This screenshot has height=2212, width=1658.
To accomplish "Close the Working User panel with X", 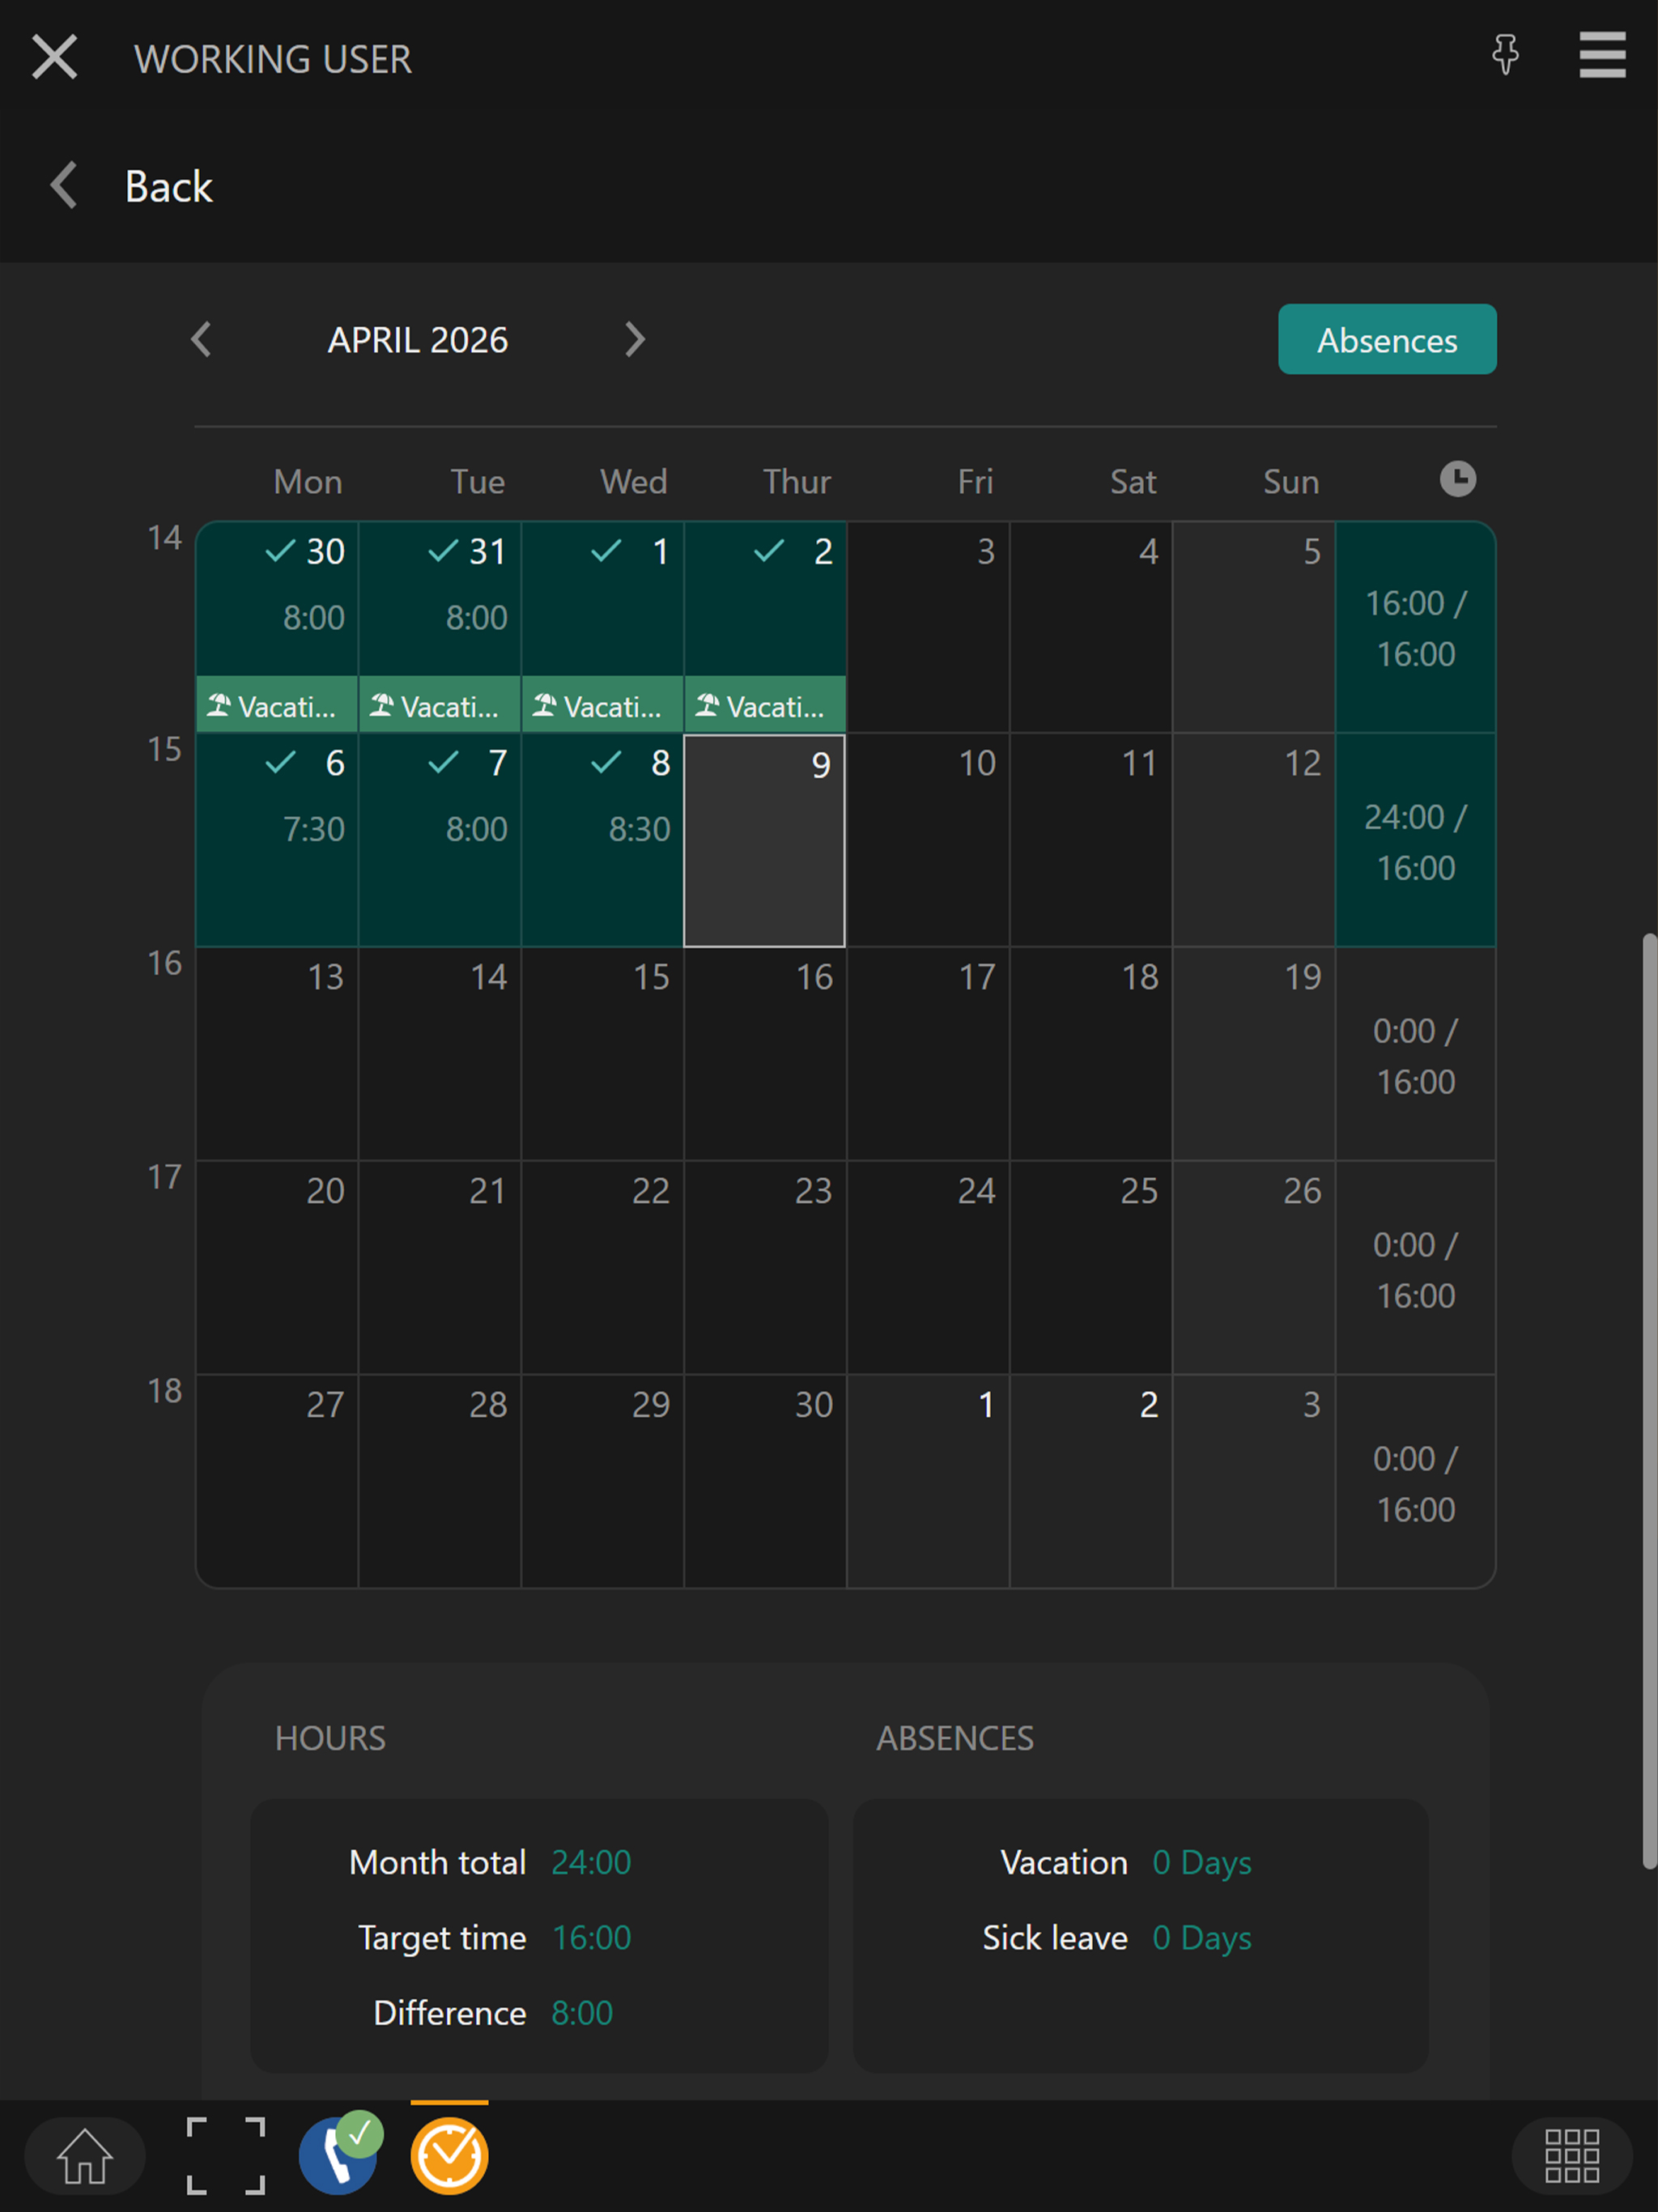I will (54, 57).
